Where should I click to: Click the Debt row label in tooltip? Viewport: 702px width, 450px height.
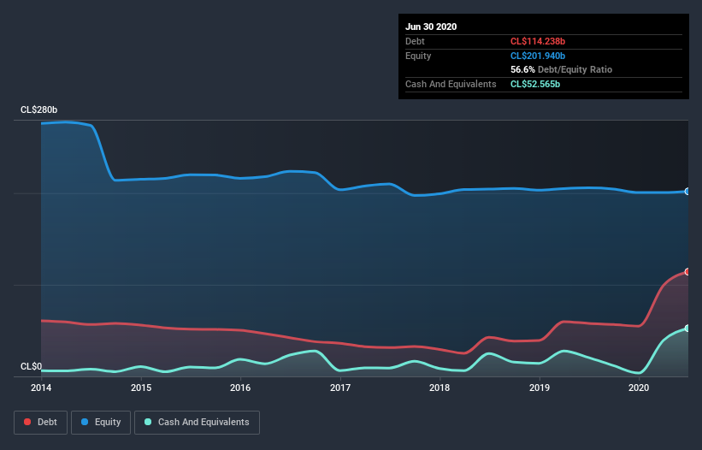415,42
